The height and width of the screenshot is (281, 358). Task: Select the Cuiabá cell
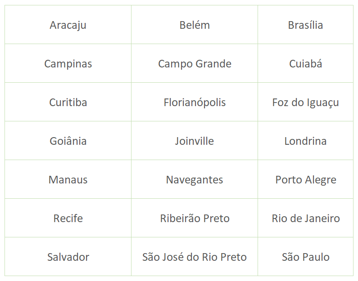tap(305, 63)
